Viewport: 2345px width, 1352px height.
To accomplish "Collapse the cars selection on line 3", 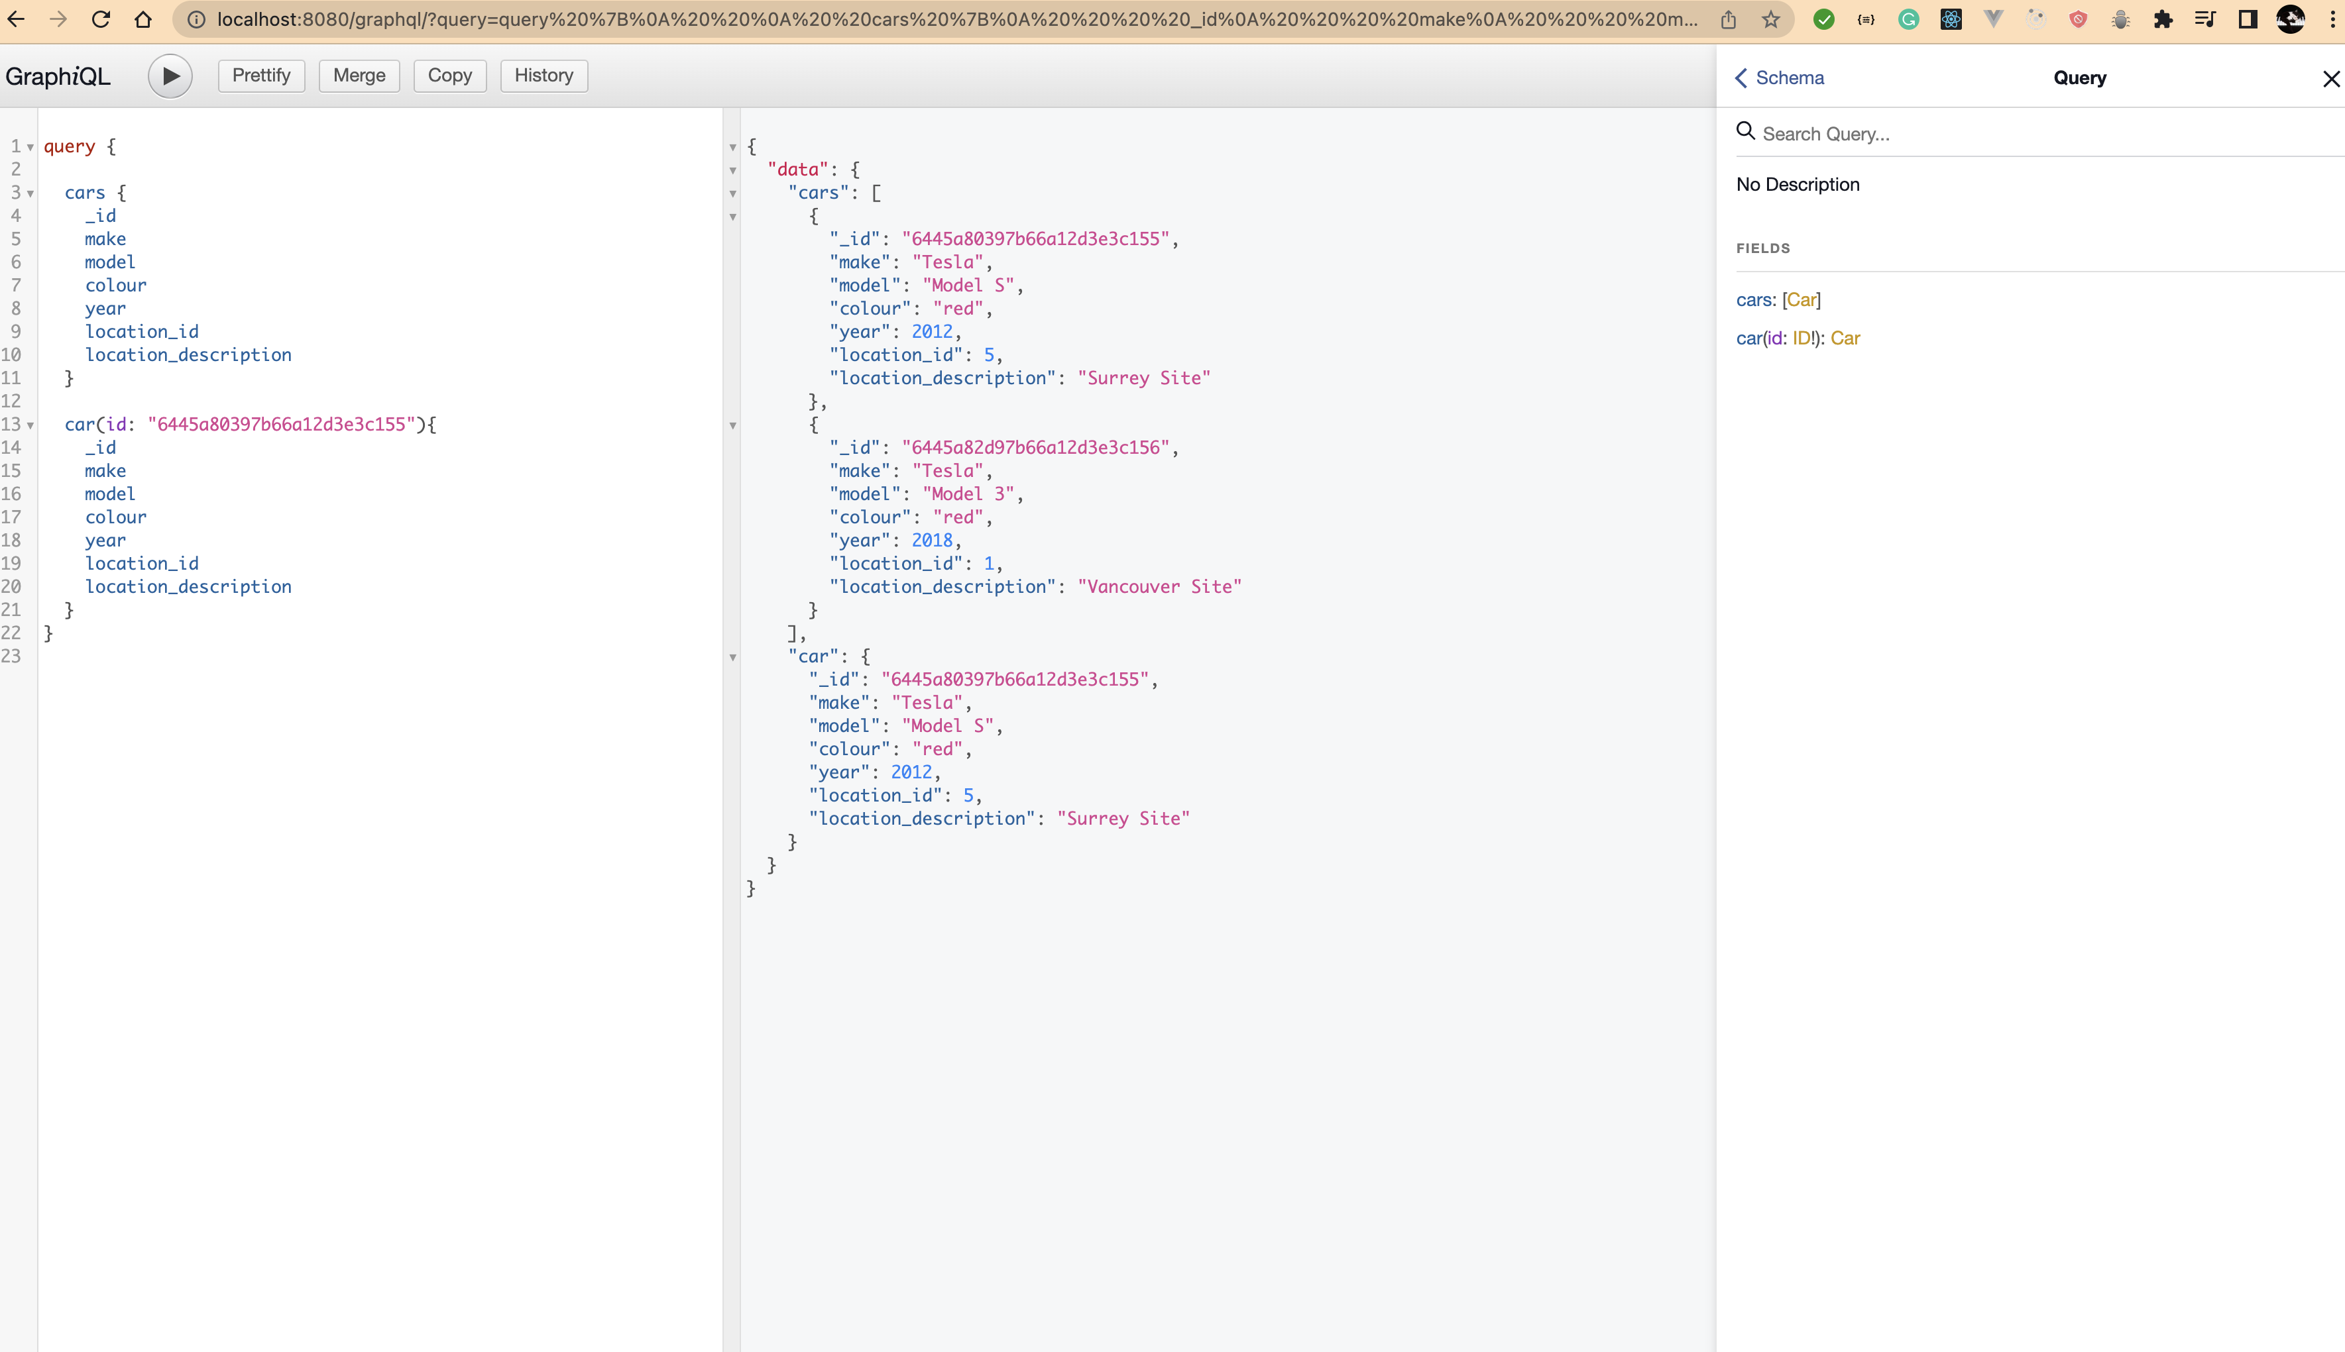I will tap(30, 192).
